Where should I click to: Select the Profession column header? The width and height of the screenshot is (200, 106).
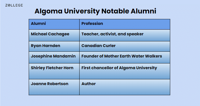125,24
